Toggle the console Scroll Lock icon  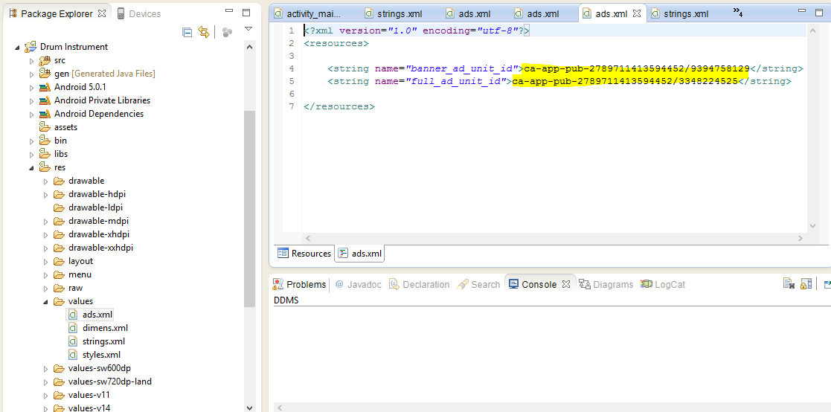click(806, 284)
